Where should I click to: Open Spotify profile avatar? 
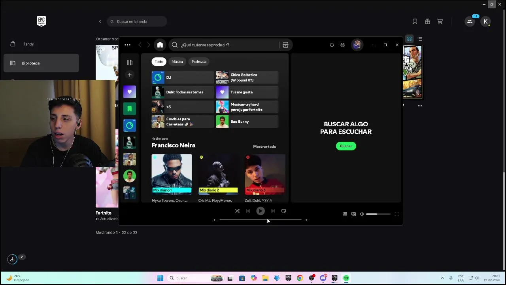point(357,45)
